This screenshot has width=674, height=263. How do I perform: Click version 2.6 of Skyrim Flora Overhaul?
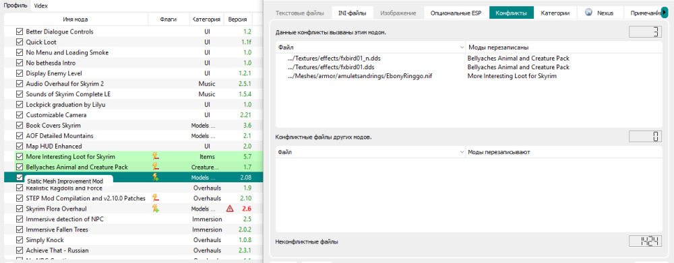(x=246, y=209)
